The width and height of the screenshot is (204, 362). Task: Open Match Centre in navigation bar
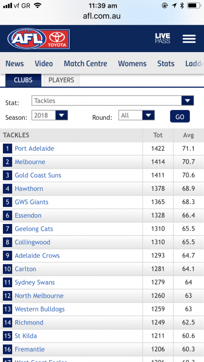click(x=86, y=64)
